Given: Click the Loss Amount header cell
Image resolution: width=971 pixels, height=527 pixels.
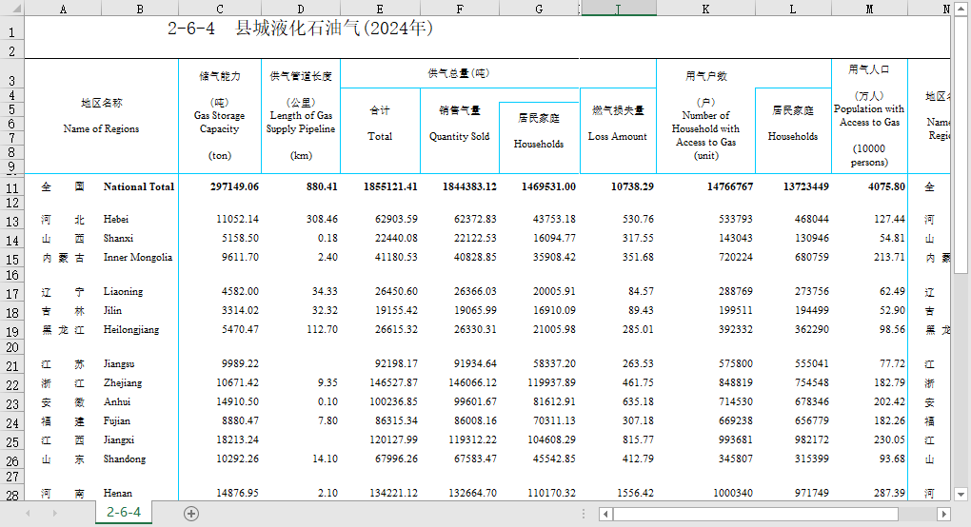Looking at the screenshot, I should point(618,130).
